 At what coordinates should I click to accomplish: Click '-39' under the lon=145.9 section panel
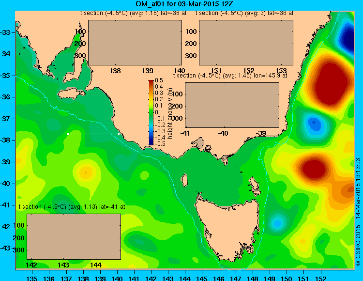coord(261,133)
